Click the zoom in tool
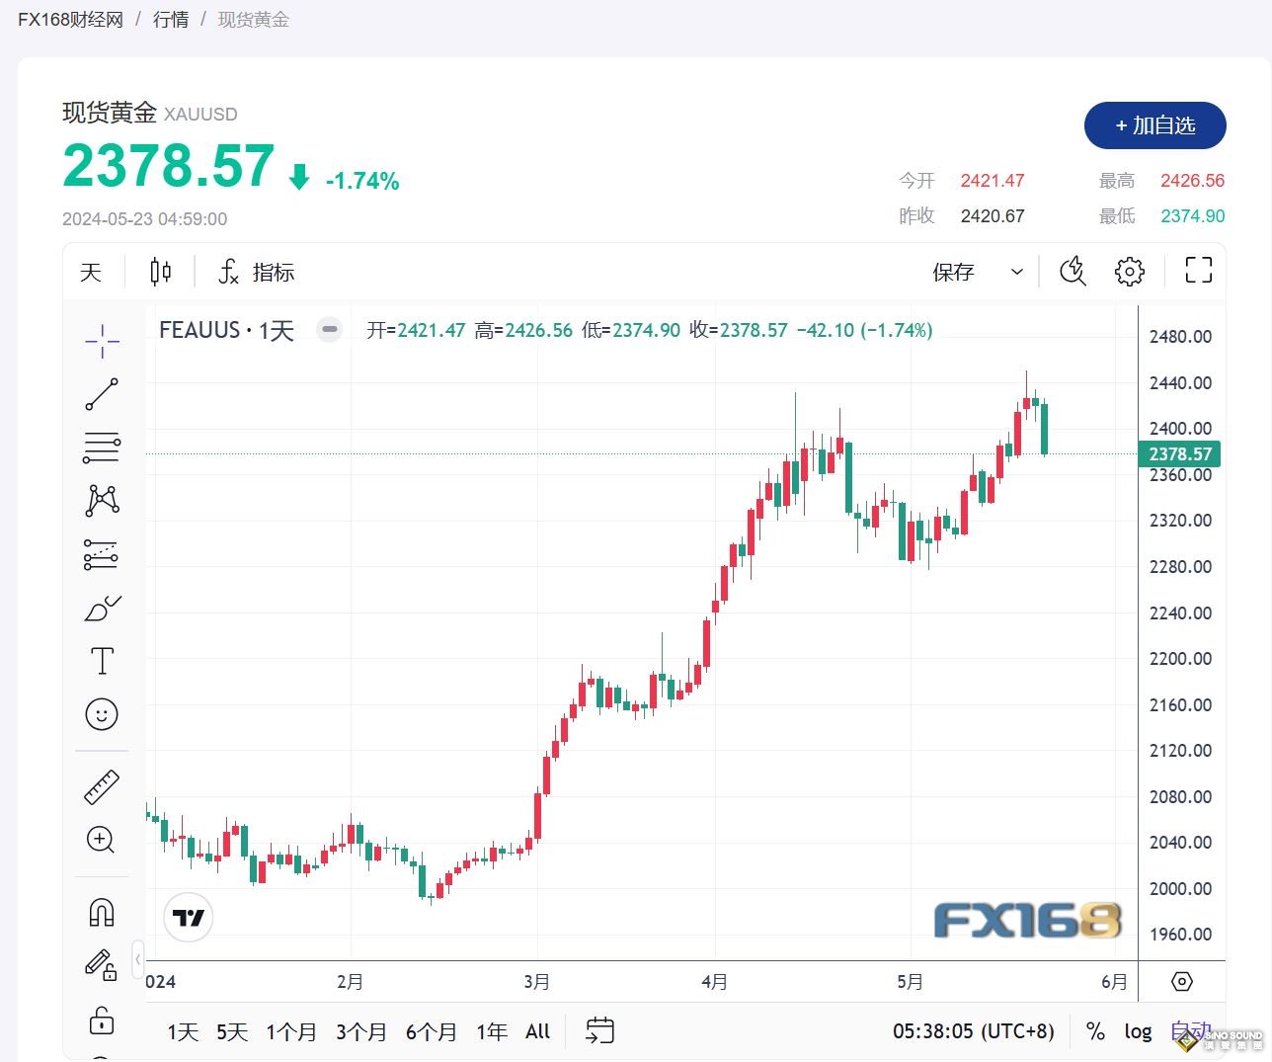The height and width of the screenshot is (1062, 1272). (x=102, y=840)
